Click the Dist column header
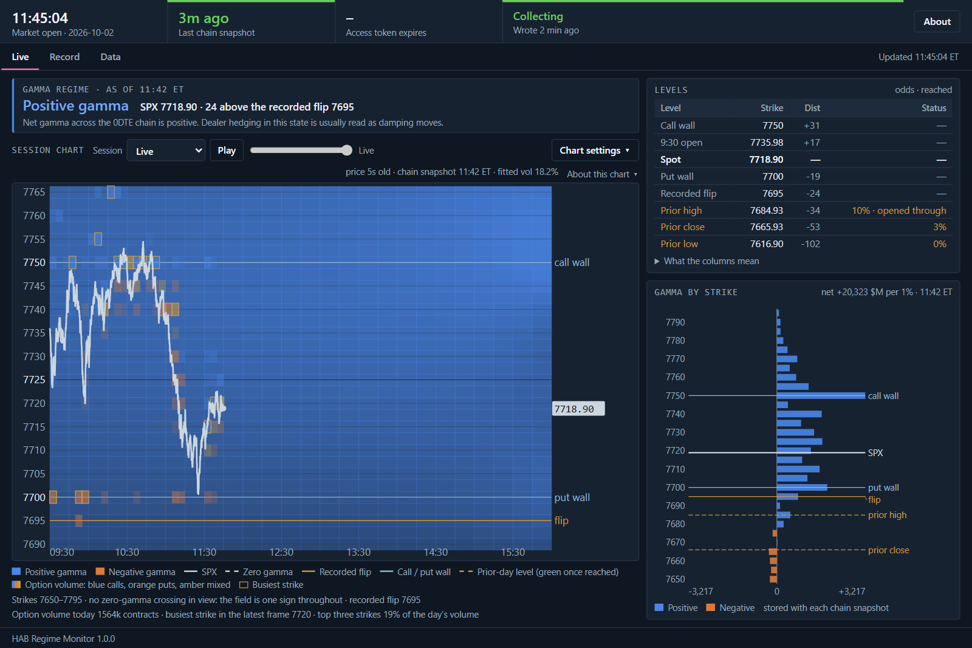This screenshot has width=972, height=648. [x=812, y=108]
